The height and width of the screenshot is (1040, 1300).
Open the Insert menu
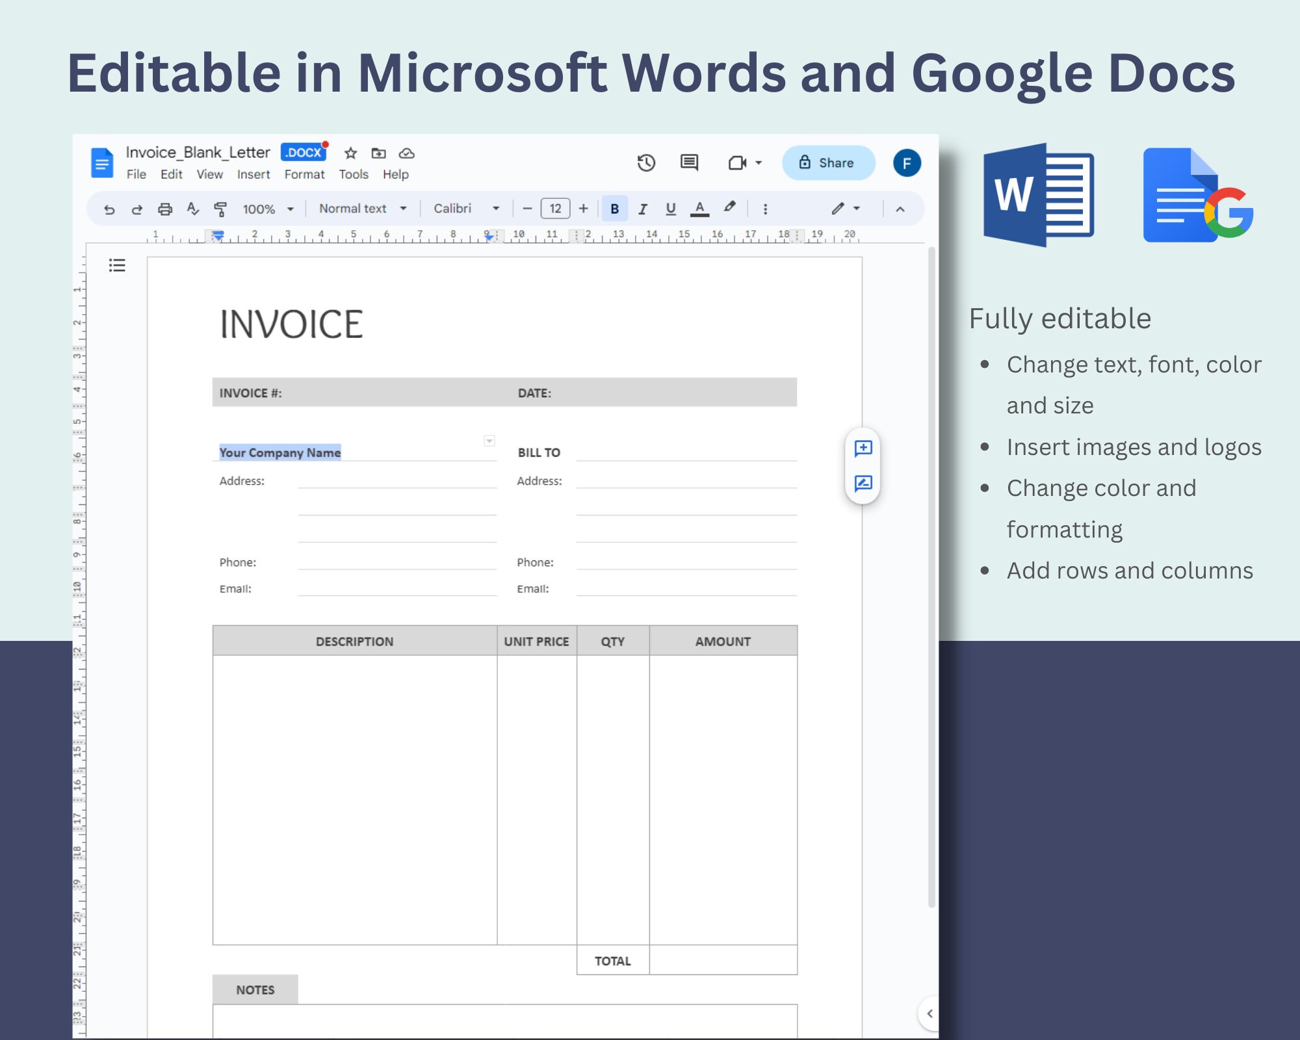[x=253, y=174]
